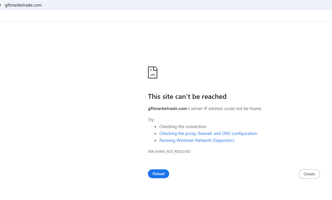The image size is (332, 200).
Task: Click the 'This site can't be reached' heading
Action: coord(187,97)
